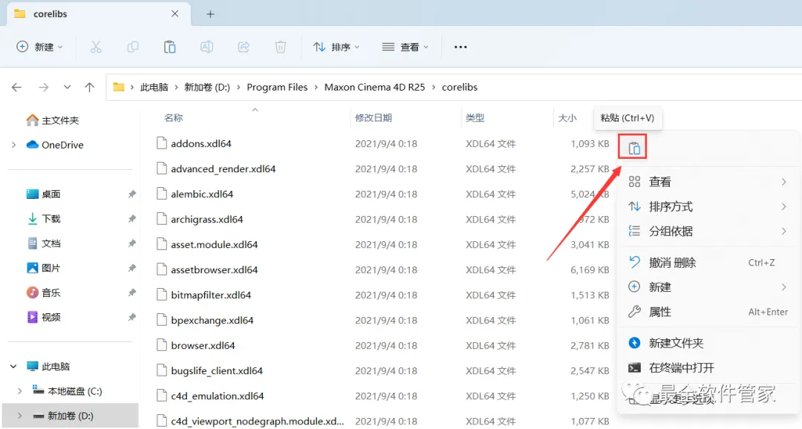Open 主文件夹 in the sidebar
The image size is (802, 429).
(x=53, y=121)
